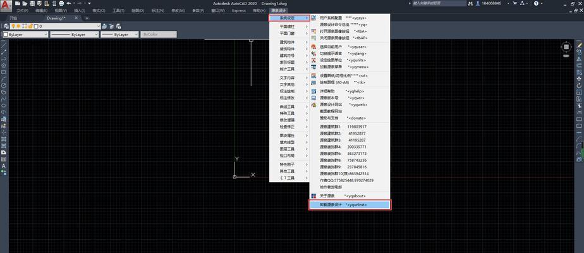This screenshot has width=584, height=253.
Task: Expand the 图层工具 submenu
Action: click(x=289, y=149)
